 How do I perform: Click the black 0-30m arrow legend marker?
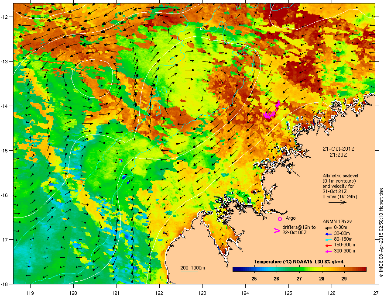pos(328,228)
